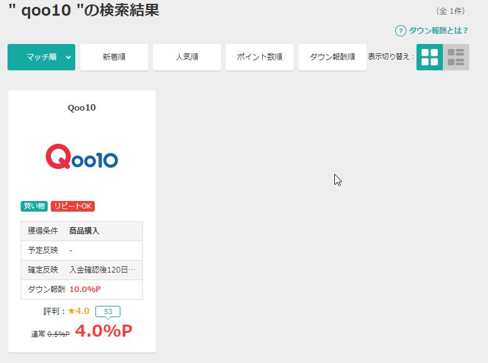The image size is (488, 363).
Task: Open the ダウン報酬とは？ help link
Action: 438,31
